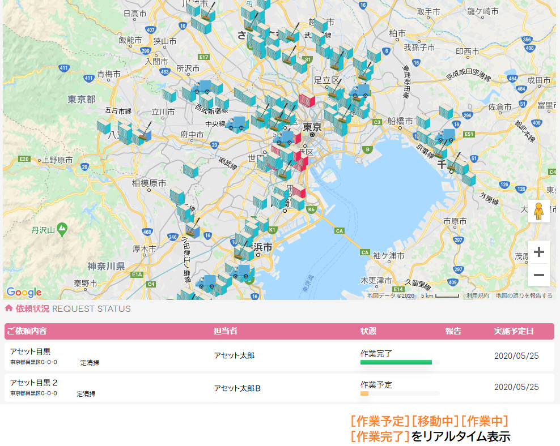This screenshot has width=560, height=446.
Task: Click the 東京都 label on the map
Action: coord(82,99)
